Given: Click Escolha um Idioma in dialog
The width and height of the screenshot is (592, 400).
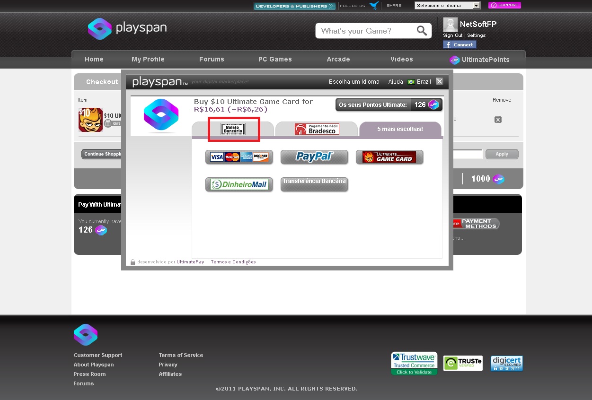Looking at the screenshot, I should pos(354,82).
